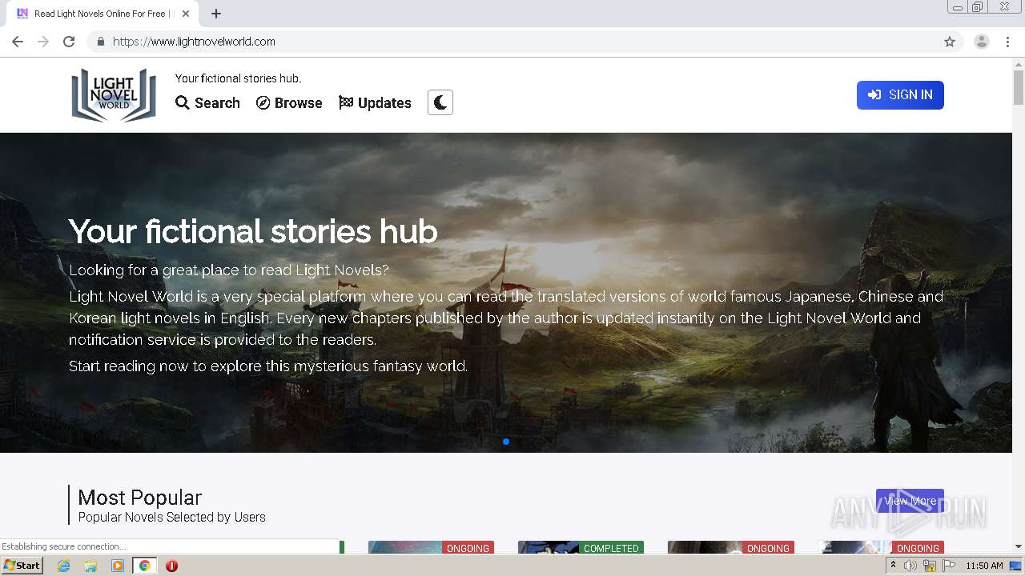The width and height of the screenshot is (1025, 576).
Task: Open the taskbar media player
Action: coord(118,566)
